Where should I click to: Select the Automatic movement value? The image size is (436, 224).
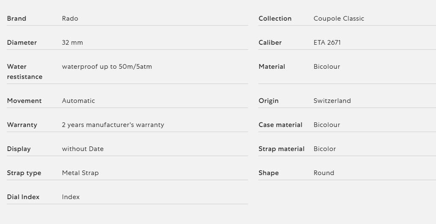click(78, 101)
